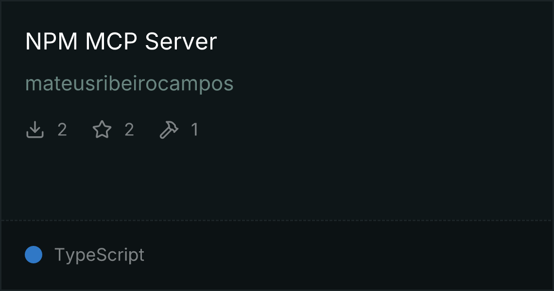Image resolution: width=554 pixels, height=291 pixels.
Task: Click the word Server in the title
Action: [x=181, y=42]
